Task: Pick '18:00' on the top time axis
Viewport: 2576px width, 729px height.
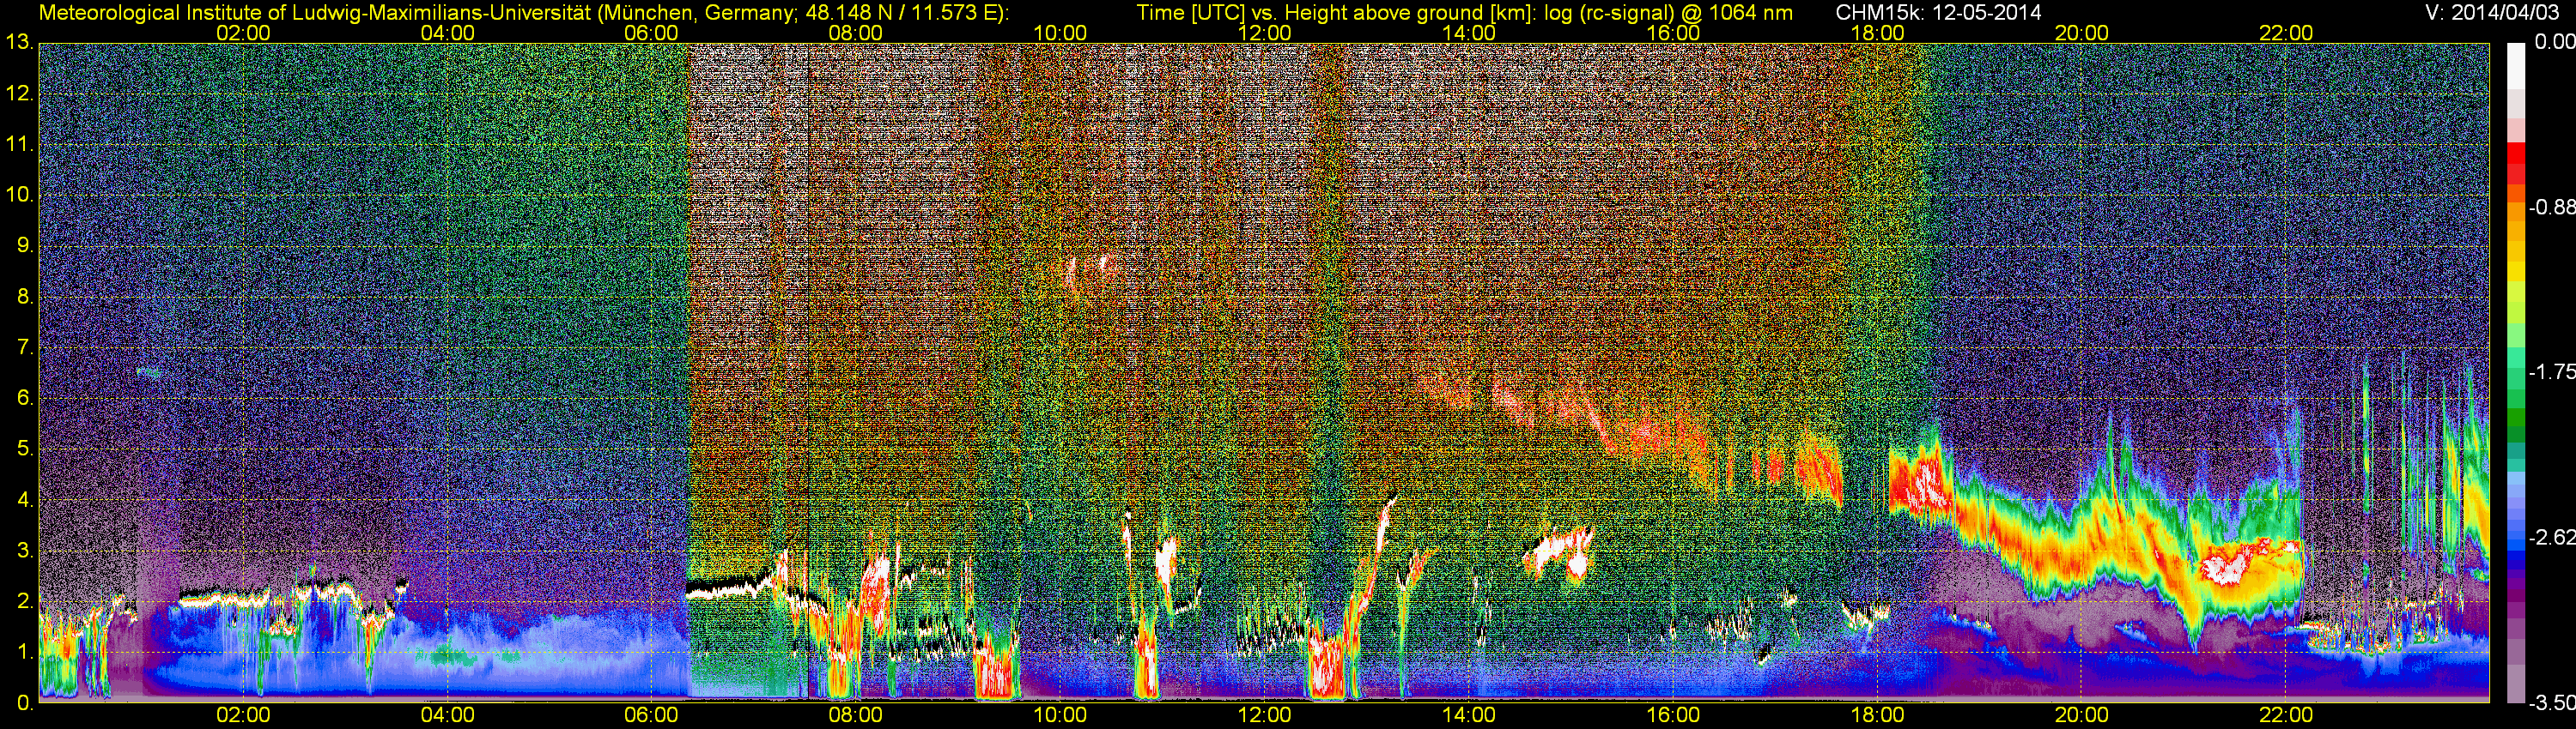Action: pyautogui.click(x=1877, y=33)
